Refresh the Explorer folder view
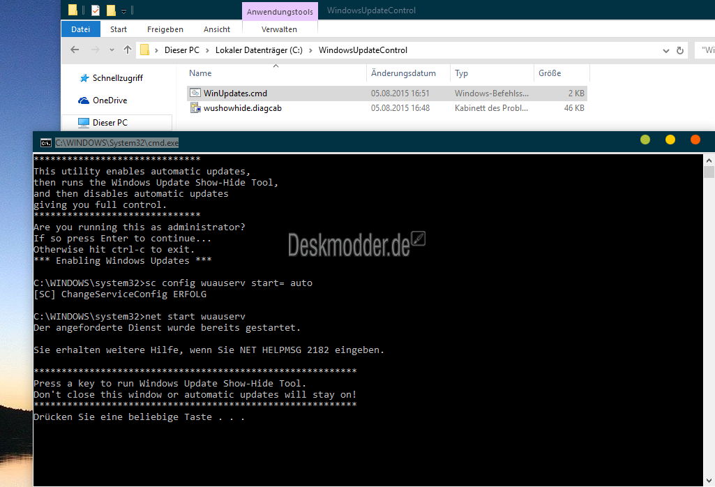This screenshot has width=715, height=487. click(x=680, y=50)
